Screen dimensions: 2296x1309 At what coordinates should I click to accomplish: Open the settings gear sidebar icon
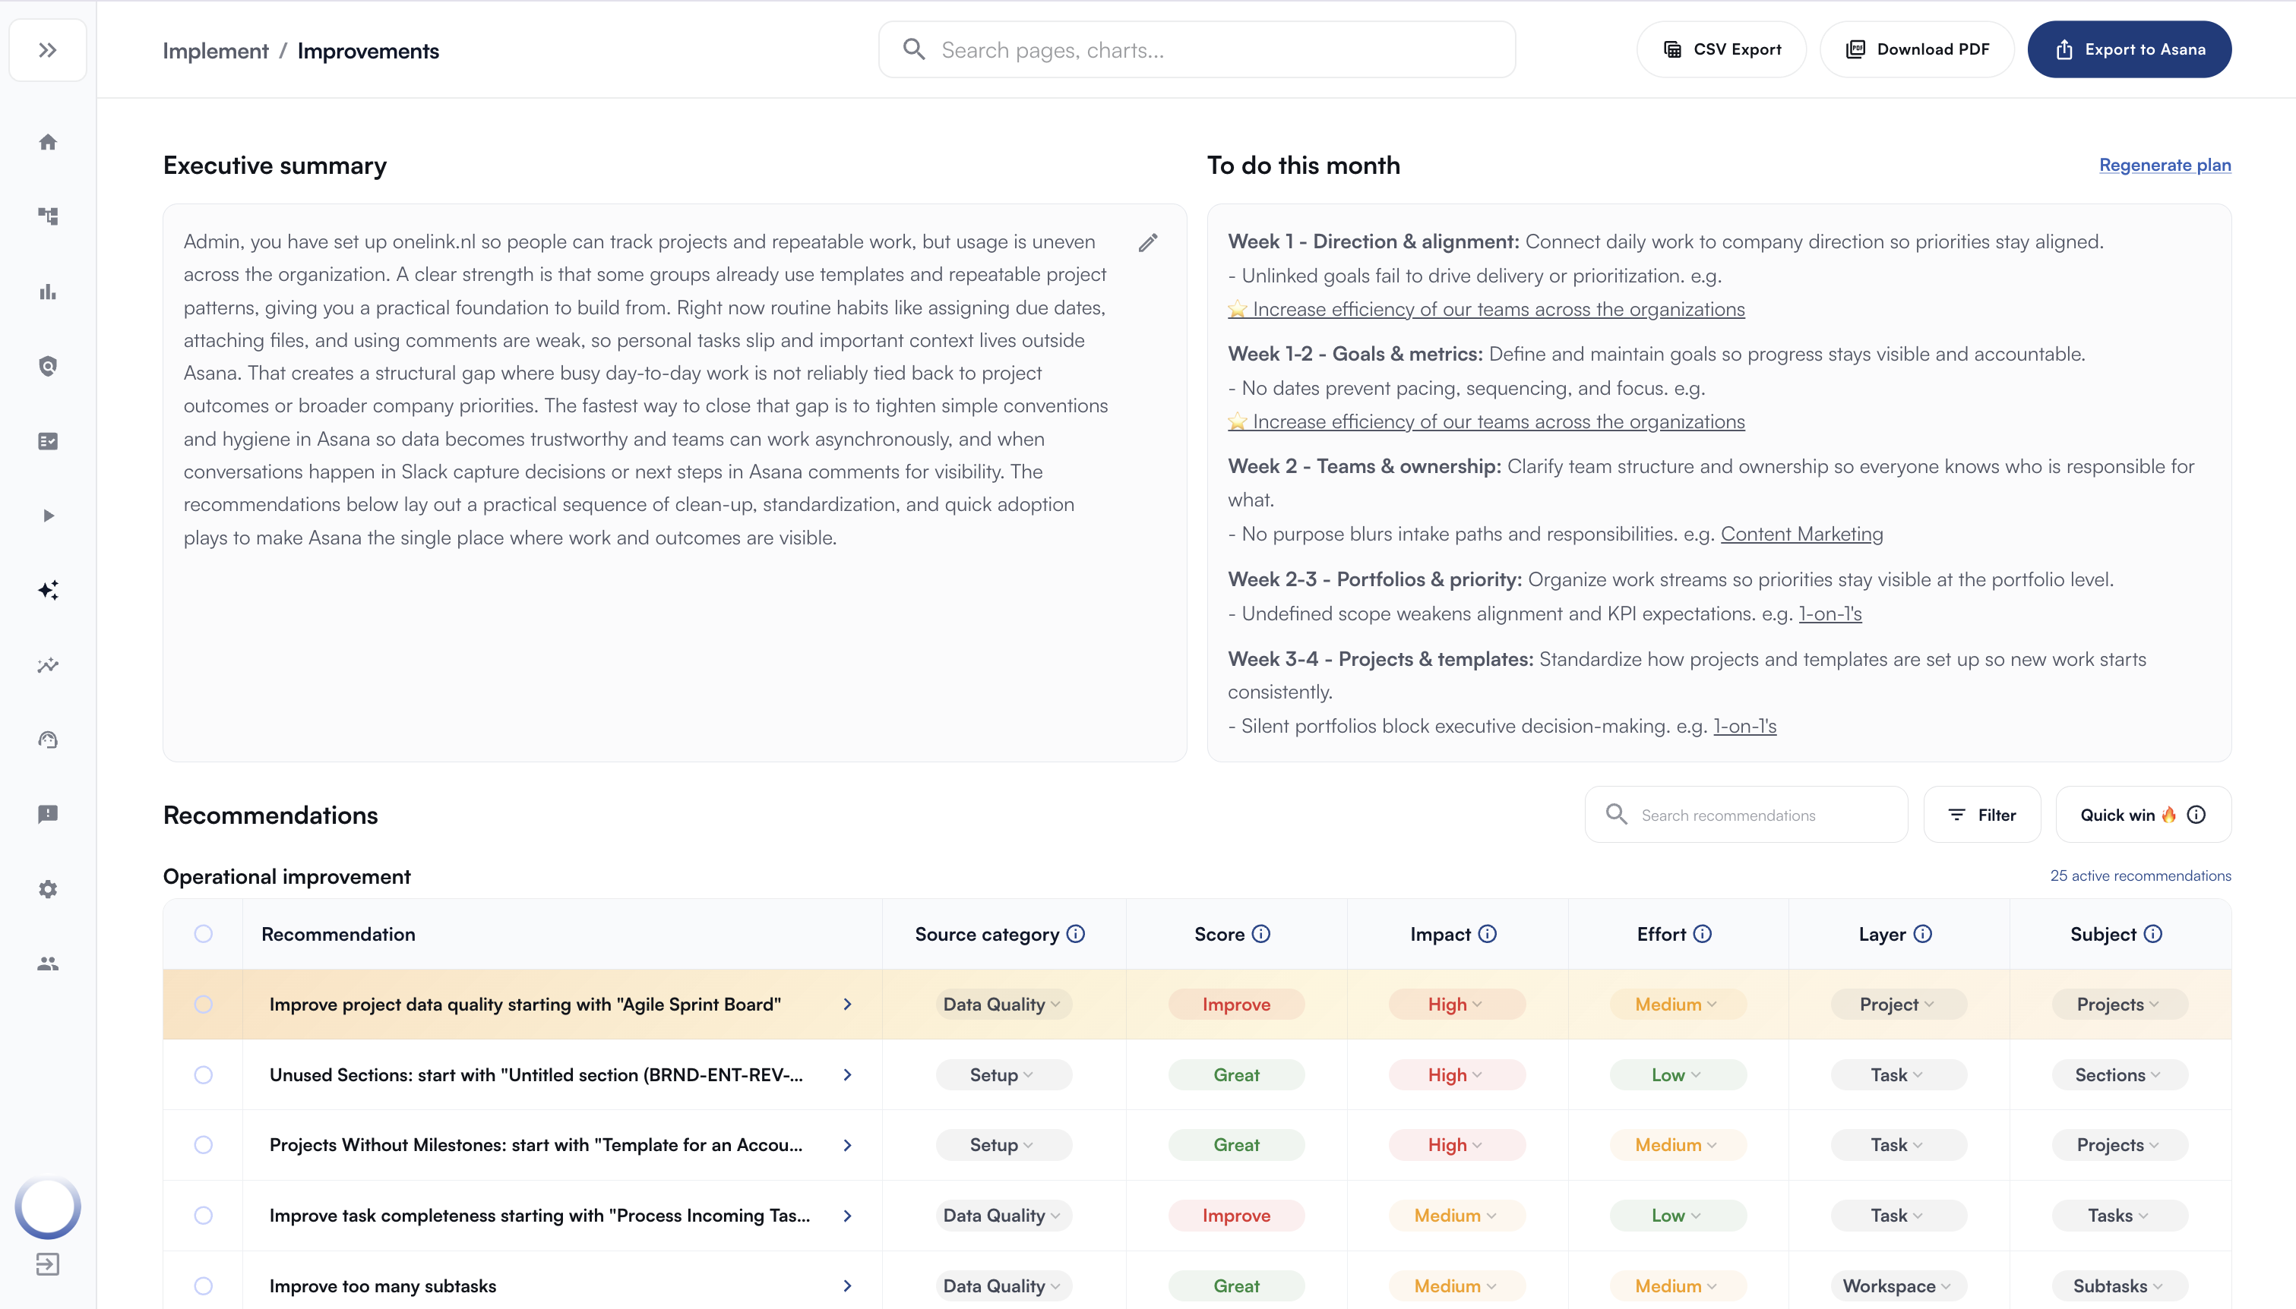point(48,889)
